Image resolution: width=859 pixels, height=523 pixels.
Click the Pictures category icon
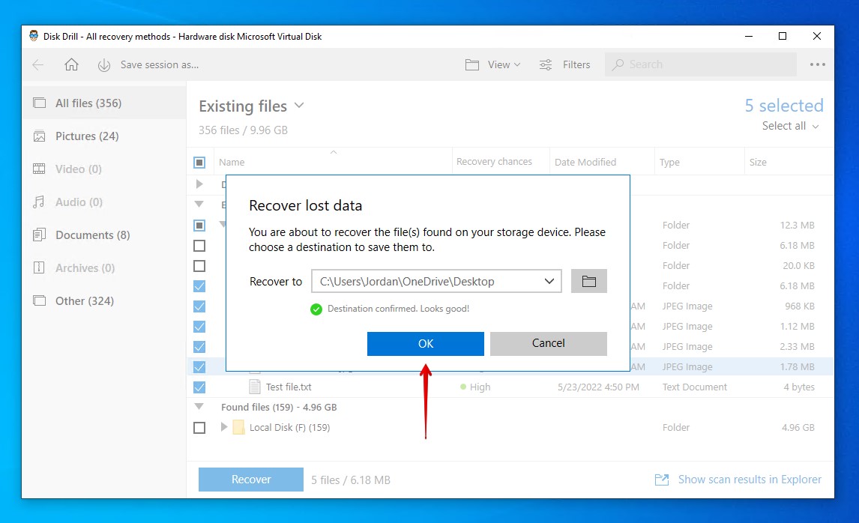(40, 136)
